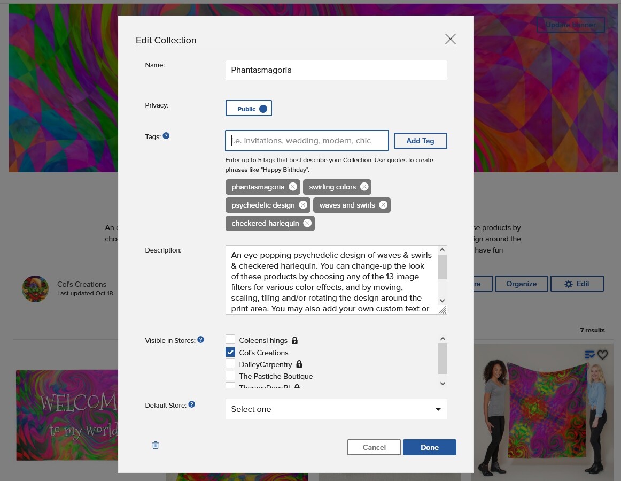This screenshot has width=621, height=481.
Task: Click into the Name input field
Action: point(336,70)
